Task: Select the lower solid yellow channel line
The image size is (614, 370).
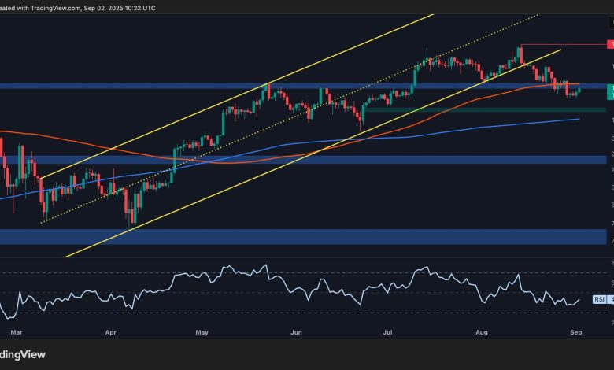Action: 313,154
